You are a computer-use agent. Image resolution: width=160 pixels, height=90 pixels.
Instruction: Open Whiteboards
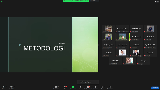[110, 87]
